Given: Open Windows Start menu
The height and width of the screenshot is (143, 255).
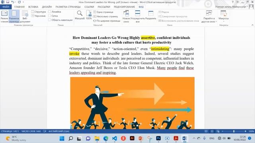Looking at the screenshot, I should [x=62, y=139].
